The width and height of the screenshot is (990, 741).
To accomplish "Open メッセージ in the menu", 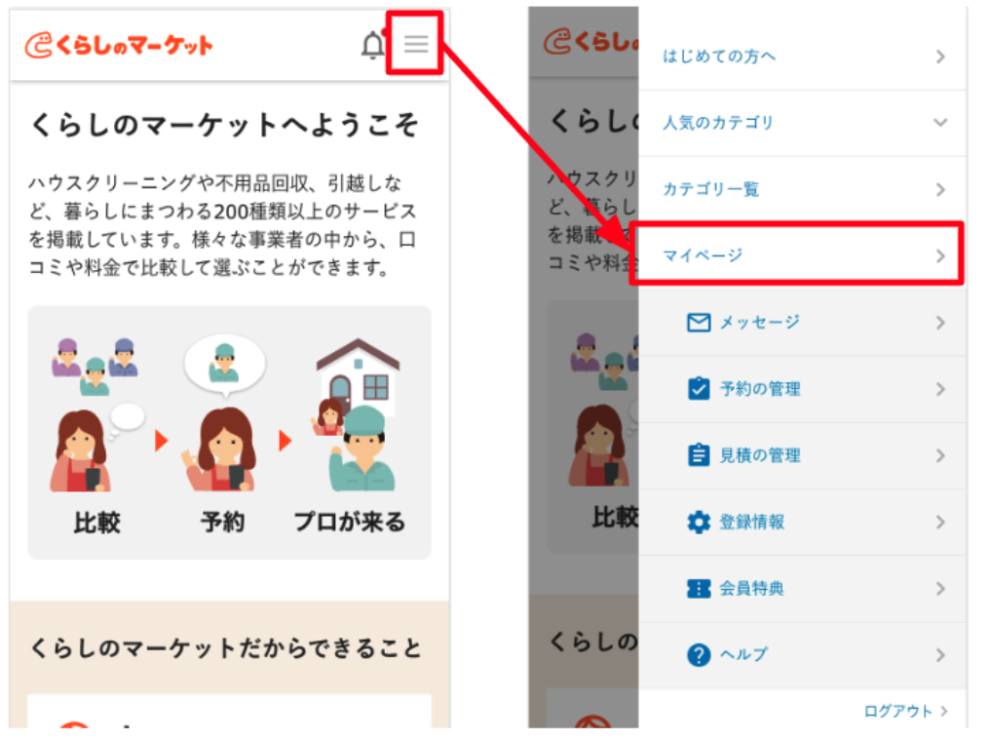I will (x=803, y=323).
